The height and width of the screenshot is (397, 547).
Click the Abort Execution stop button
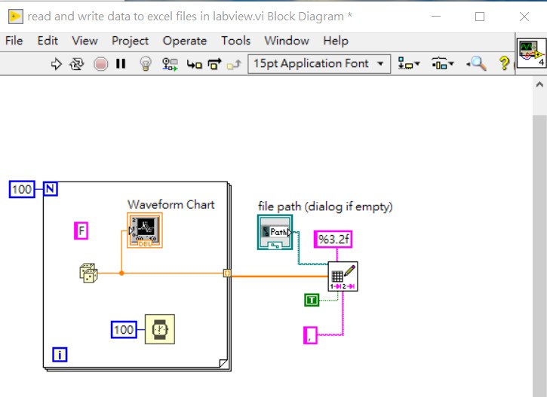coord(100,64)
